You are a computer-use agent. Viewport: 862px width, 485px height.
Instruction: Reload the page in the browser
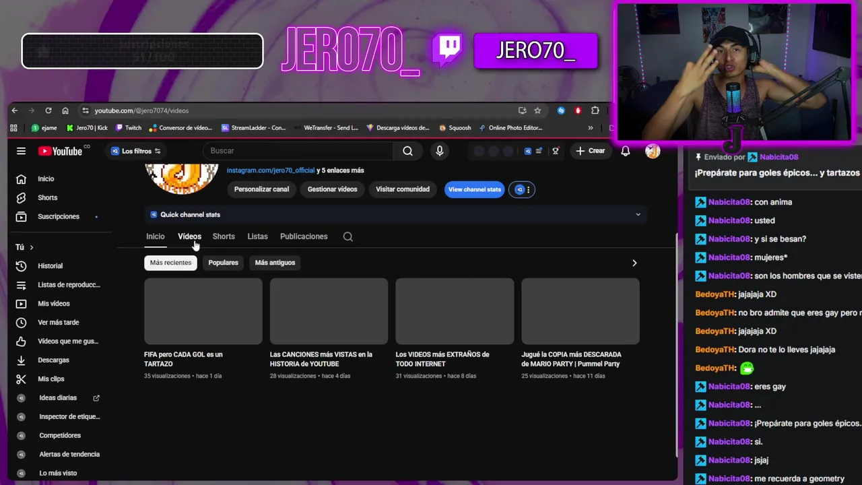(x=48, y=110)
